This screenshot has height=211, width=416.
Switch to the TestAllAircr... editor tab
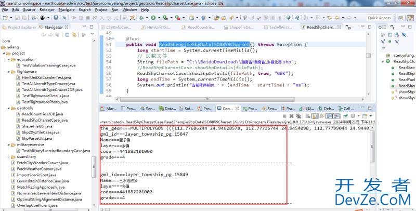coord(278,27)
